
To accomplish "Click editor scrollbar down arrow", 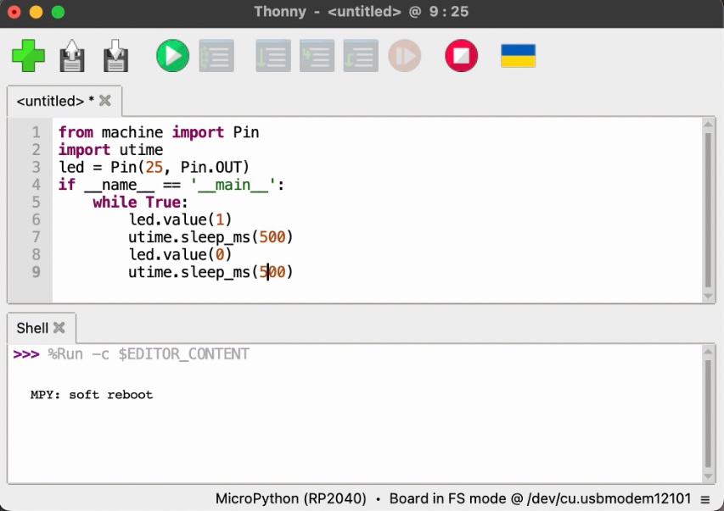I will coord(708,297).
